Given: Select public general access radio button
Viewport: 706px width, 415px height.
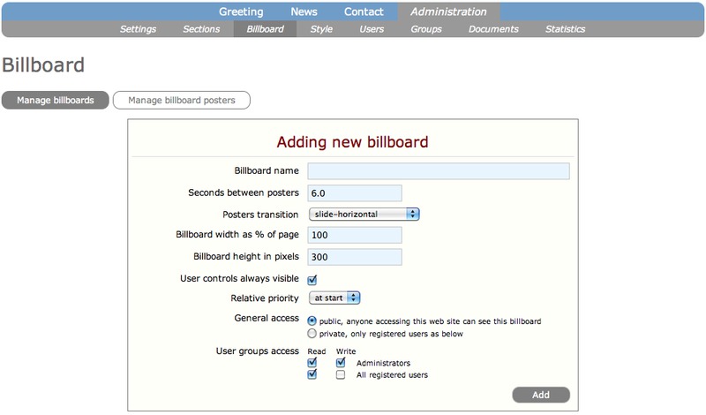Looking at the screenshot, I should coord(312,321).
